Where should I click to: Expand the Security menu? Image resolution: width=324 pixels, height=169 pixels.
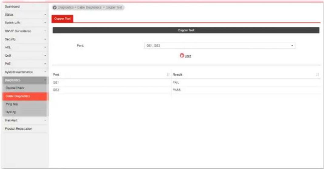pyautogui.click(x=25, y=39)
